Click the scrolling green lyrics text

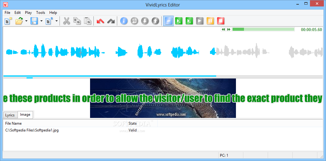[163, 99]
